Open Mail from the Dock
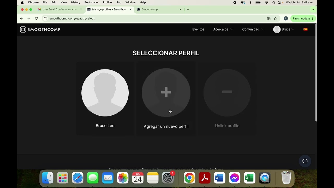This screenshot has height=188, width=334. pos(108,178)
